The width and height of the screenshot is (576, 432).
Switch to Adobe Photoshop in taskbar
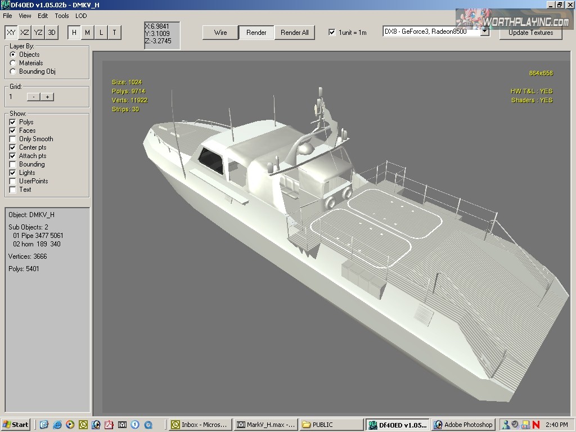[x=464, y=425]
